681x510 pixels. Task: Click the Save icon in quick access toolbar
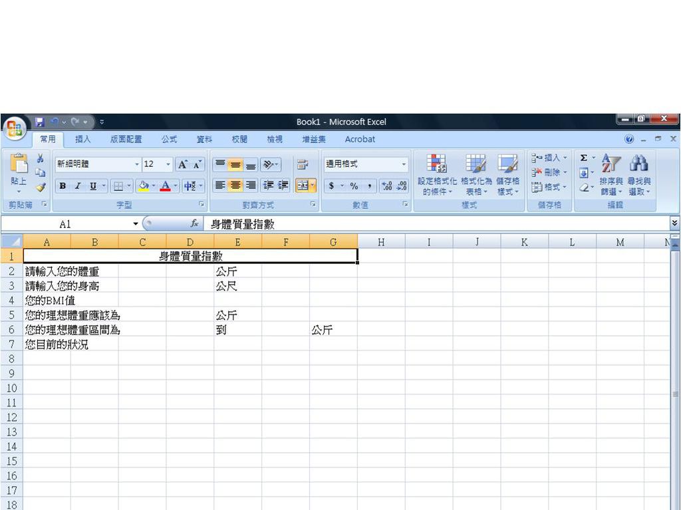tap(40, 122)
